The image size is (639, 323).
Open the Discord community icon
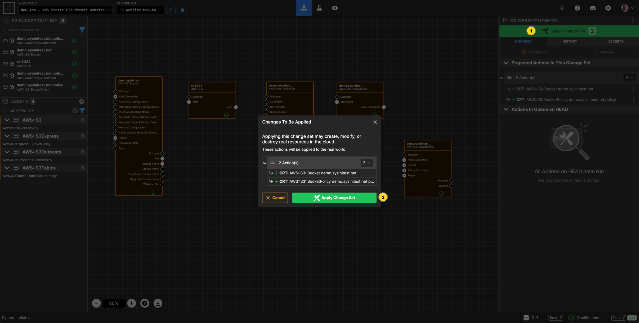(593, 8)
